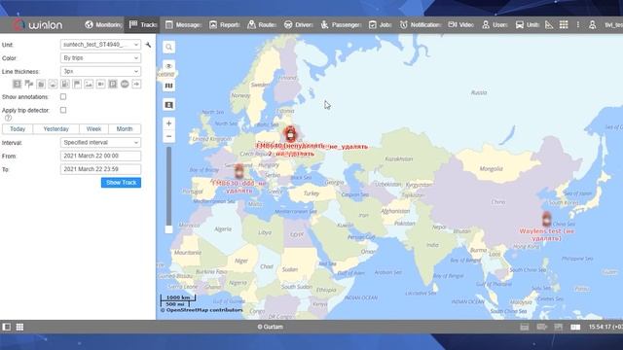This screenshot has height=350, width=623.
Task: Open the Notifications tab
Action: (x=421, y=24)
